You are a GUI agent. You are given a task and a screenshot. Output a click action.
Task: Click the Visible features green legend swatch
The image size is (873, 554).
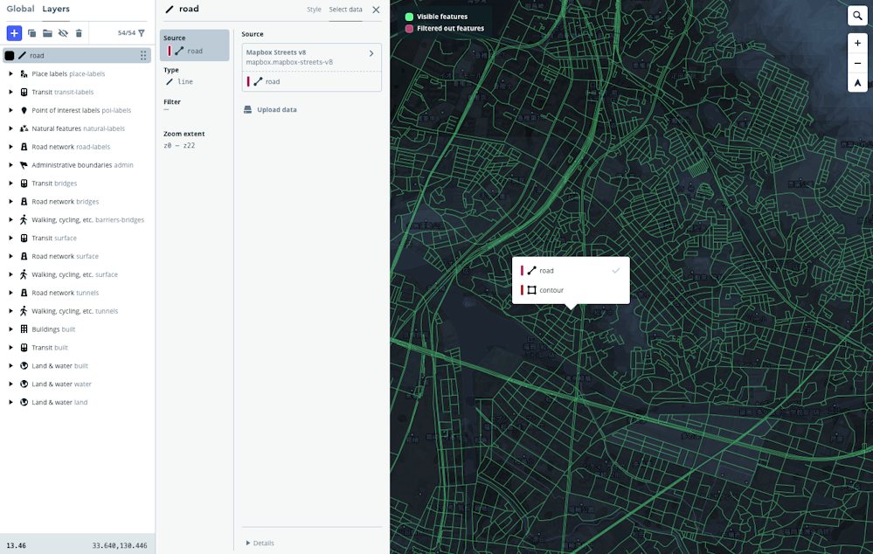pos(409,17)
